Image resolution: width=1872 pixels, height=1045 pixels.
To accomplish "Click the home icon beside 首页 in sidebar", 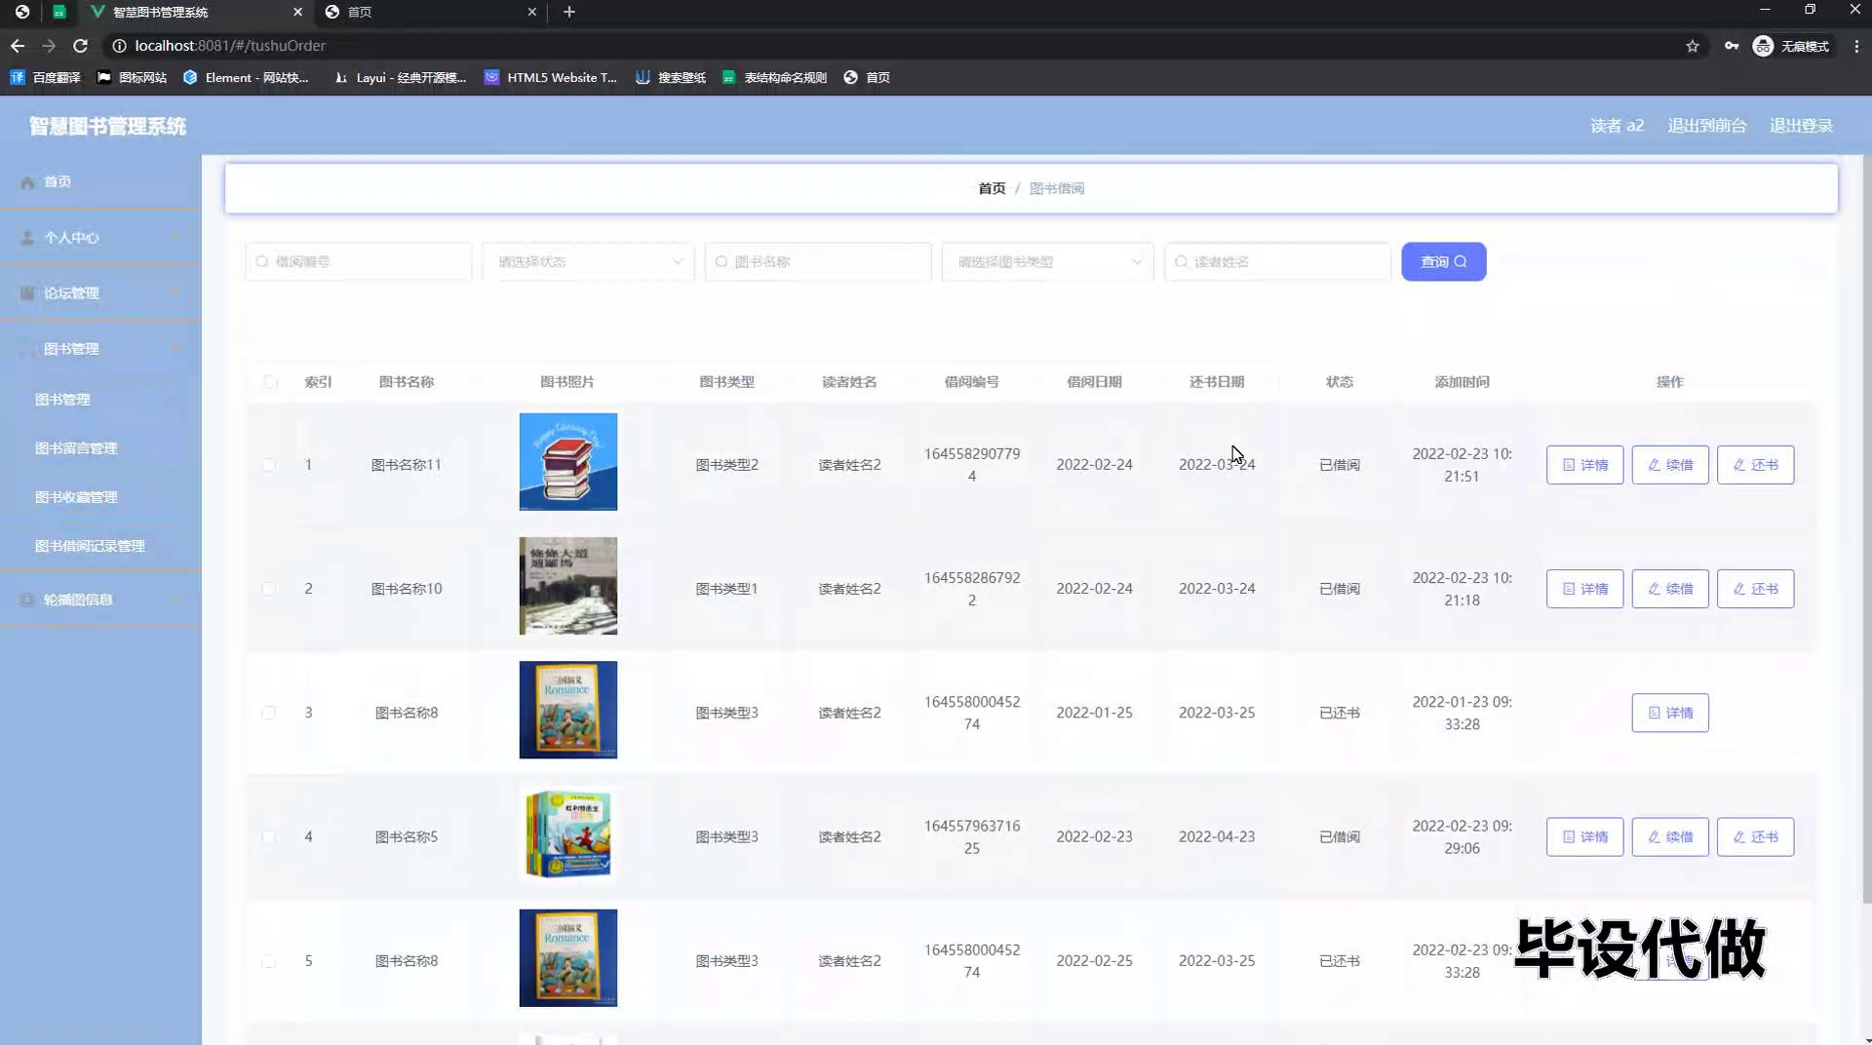I will (27, 182).
